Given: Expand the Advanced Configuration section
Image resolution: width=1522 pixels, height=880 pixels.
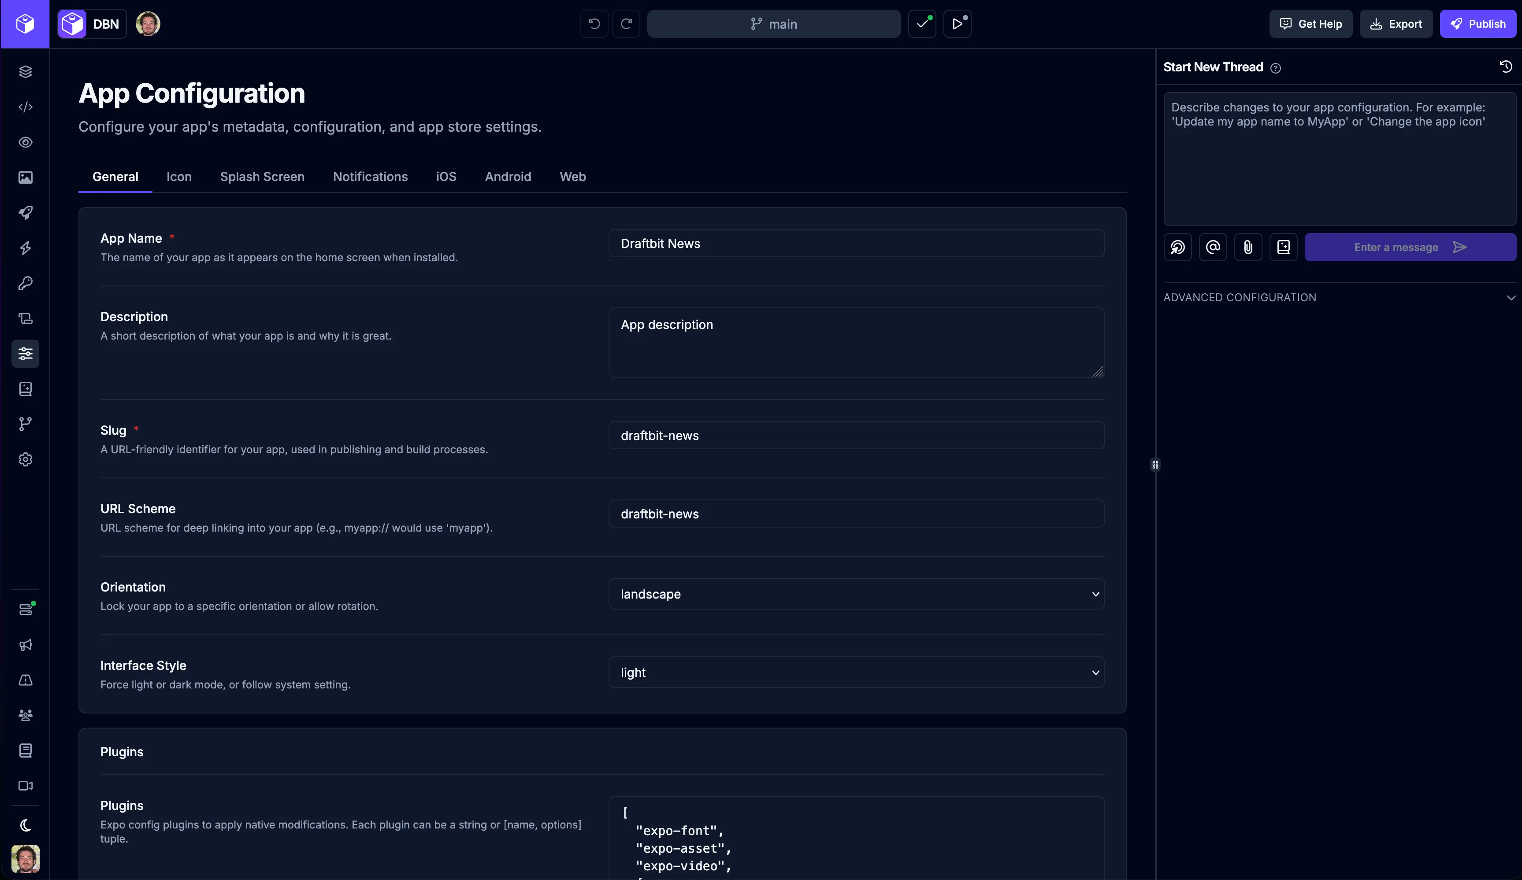Looking at the screenshot, I should 1511,297.
